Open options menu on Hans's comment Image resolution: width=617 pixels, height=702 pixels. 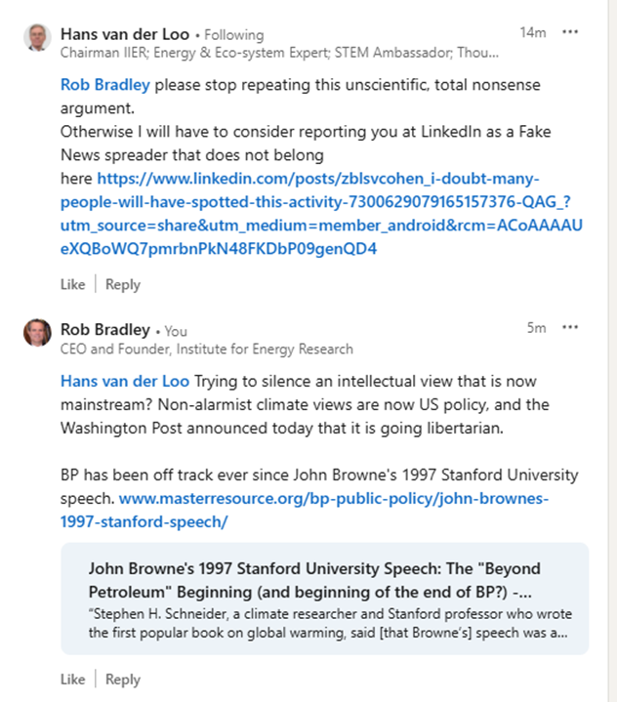(x=570, y=32)
